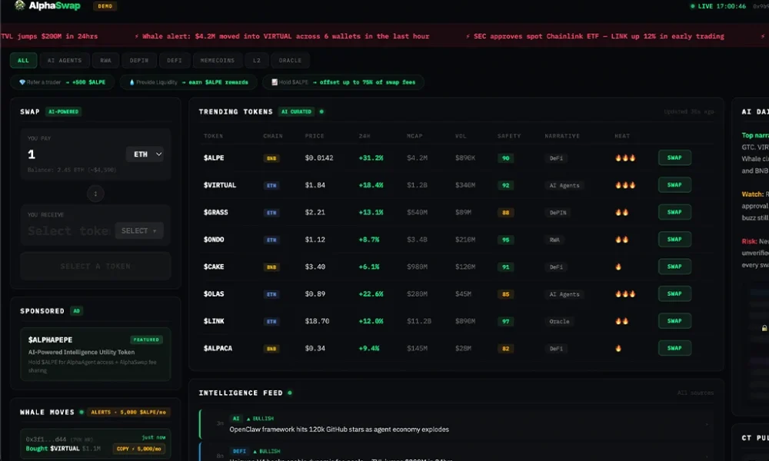Click the swap direction arrow between pay and receive
Screen dimensions: 769x461
click(x=95, y=194)
